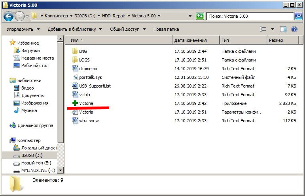The image size is (305, 196).
Task: Click 'Новая папка' to create a folder
Action: click(x=166, y=29)
